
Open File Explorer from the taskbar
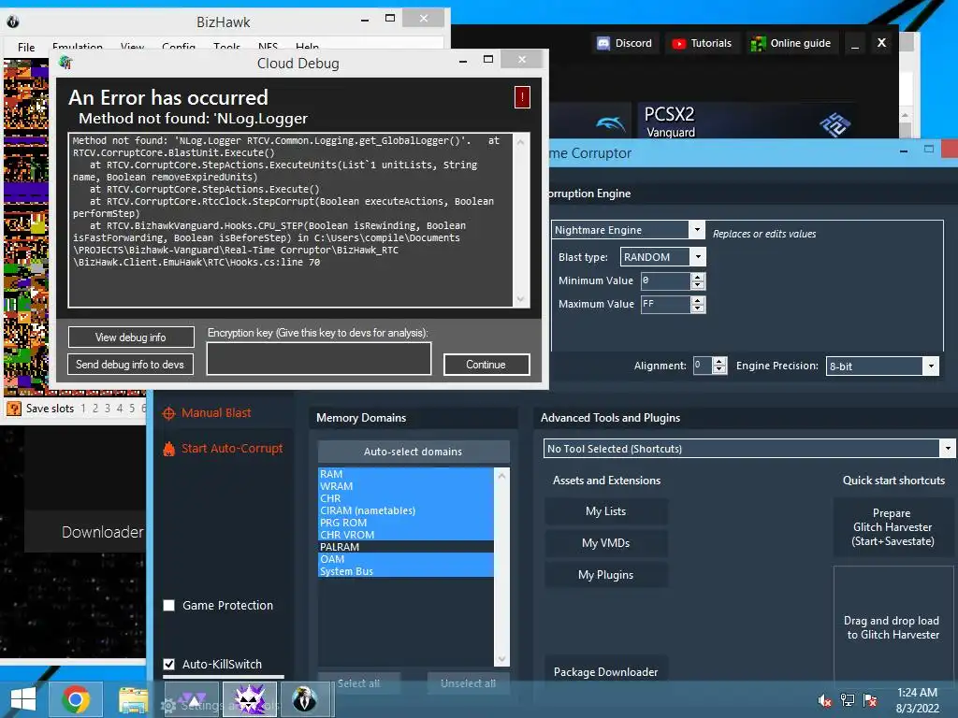133,699
